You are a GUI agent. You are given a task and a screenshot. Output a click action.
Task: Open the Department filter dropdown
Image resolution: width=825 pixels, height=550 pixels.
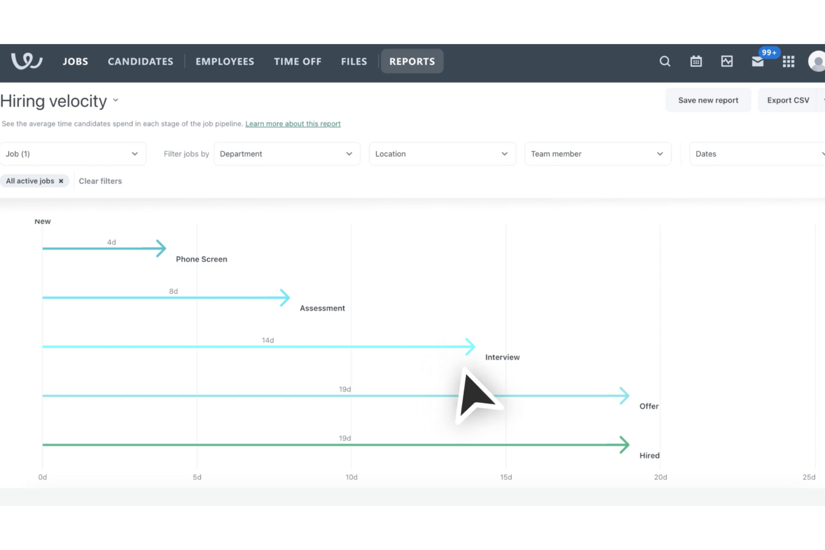287,154
